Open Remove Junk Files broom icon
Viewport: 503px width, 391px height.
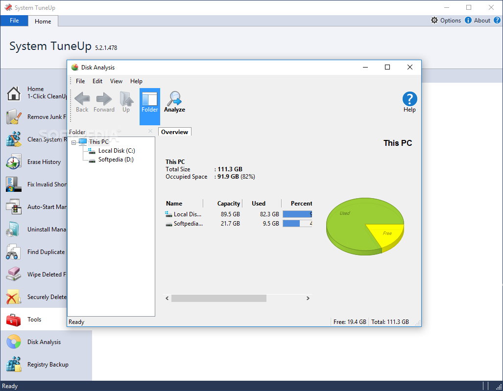(x=14, y=116)
